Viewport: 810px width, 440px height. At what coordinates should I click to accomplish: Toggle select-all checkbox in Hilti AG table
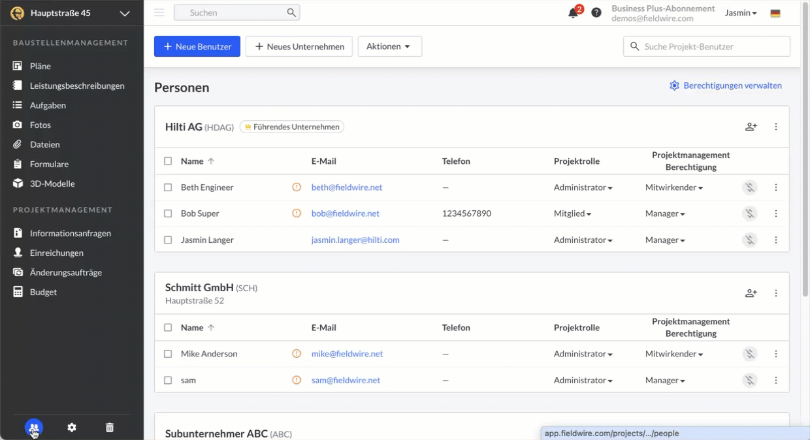coord(168,161)
